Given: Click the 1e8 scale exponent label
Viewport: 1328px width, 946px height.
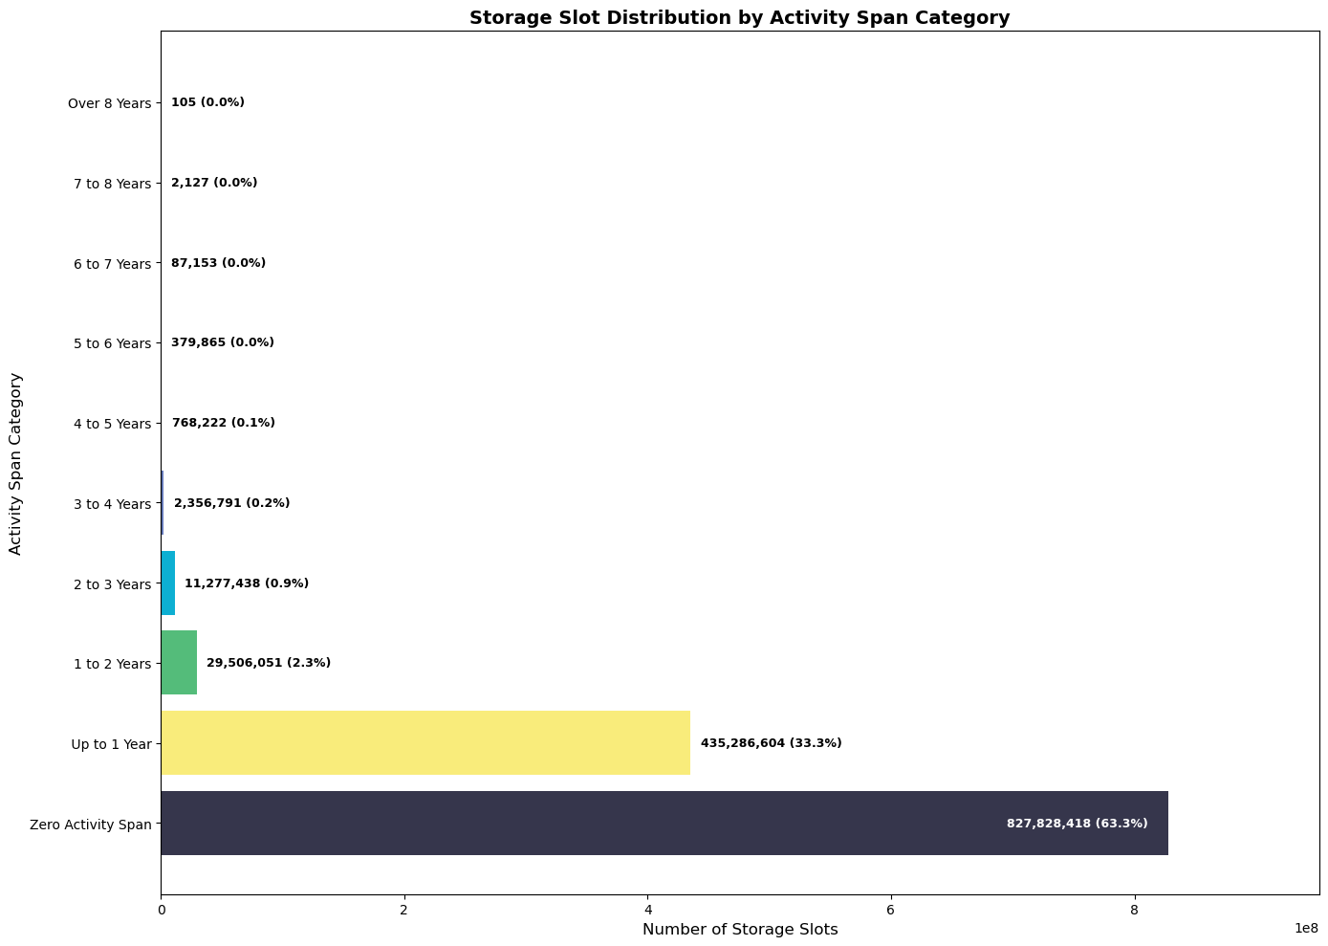Looking at the screenshot, I should pos(1306,928).
